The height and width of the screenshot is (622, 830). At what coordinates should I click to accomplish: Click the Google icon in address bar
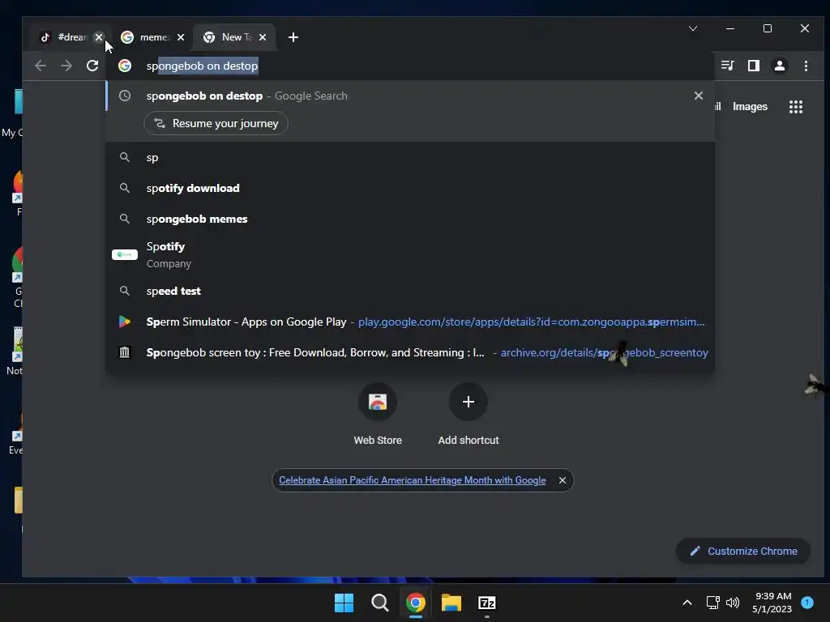125,66
